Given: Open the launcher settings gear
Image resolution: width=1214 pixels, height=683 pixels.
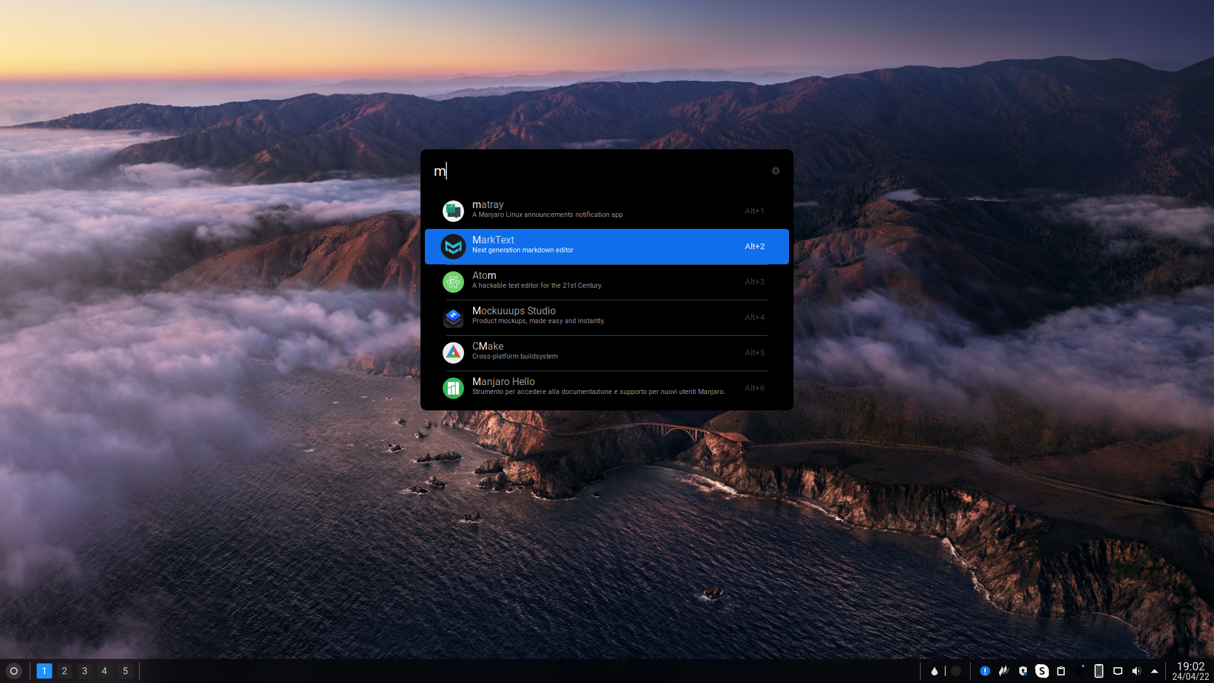Looking at the screenshot, I should (775, 171).
